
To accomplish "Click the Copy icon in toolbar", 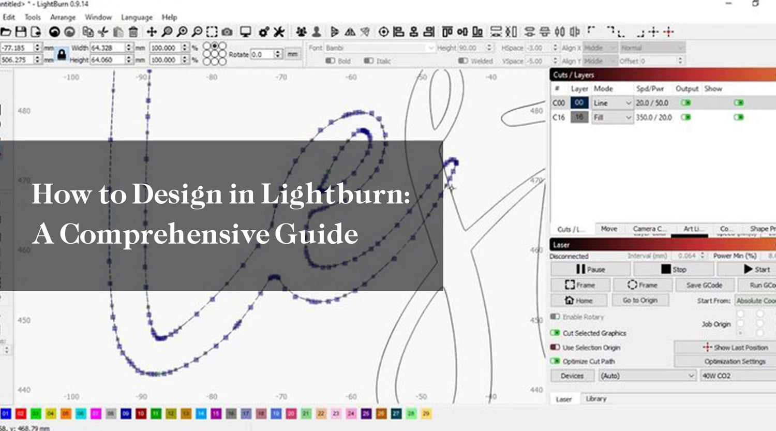I will click(x=88, y=32).
